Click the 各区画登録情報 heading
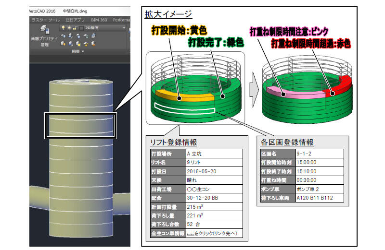This screenshot has width=385, height=250. (287, 142)
